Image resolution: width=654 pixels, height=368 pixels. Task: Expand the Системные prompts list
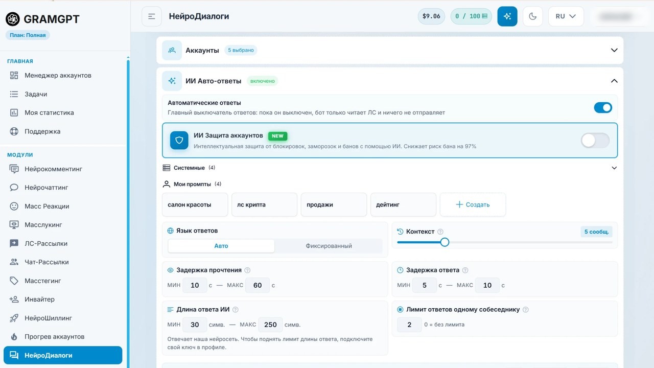coord(614,168)
